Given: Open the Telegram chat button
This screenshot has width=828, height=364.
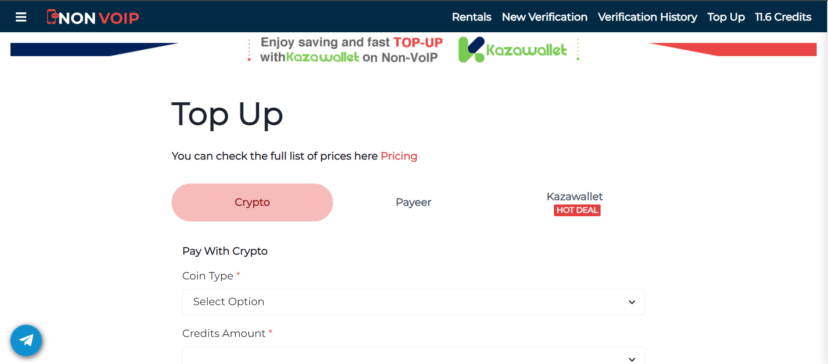Looking at the screenshot, I should coord(26,340).
